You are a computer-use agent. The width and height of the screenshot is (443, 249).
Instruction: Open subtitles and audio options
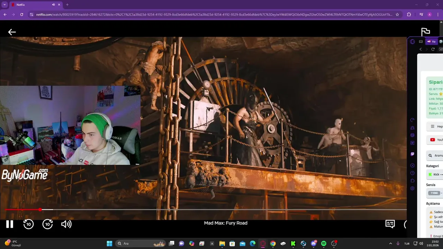(x=390, y=224)
